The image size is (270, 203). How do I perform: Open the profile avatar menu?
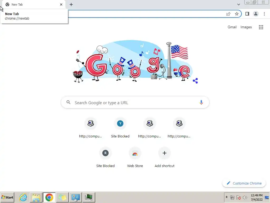(x=256, y=14)
